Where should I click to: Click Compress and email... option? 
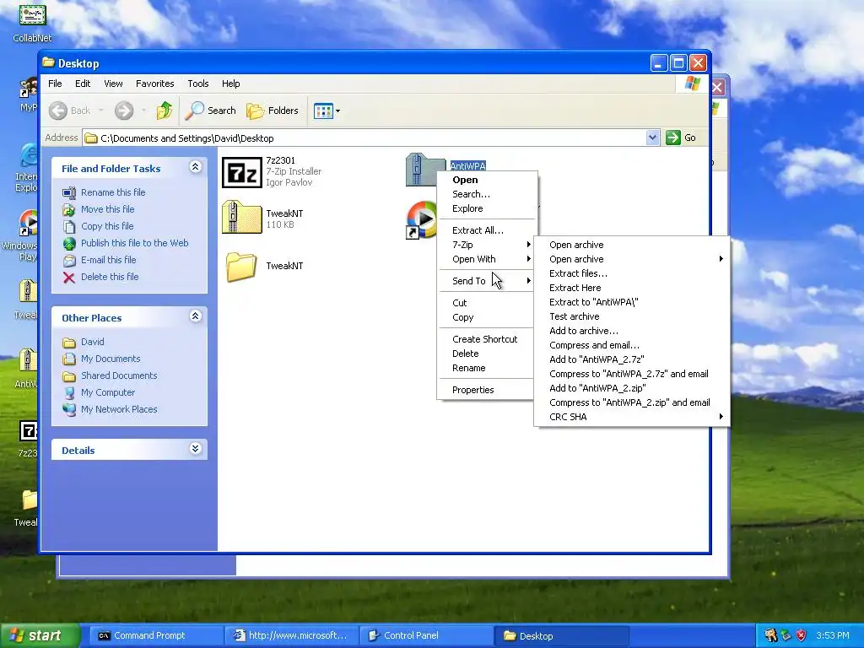632,345
